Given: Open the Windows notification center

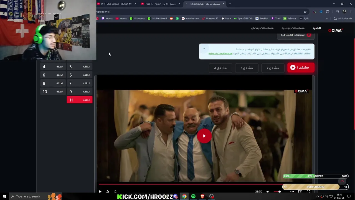Looking at the screenshot, I should click(349, 196).
